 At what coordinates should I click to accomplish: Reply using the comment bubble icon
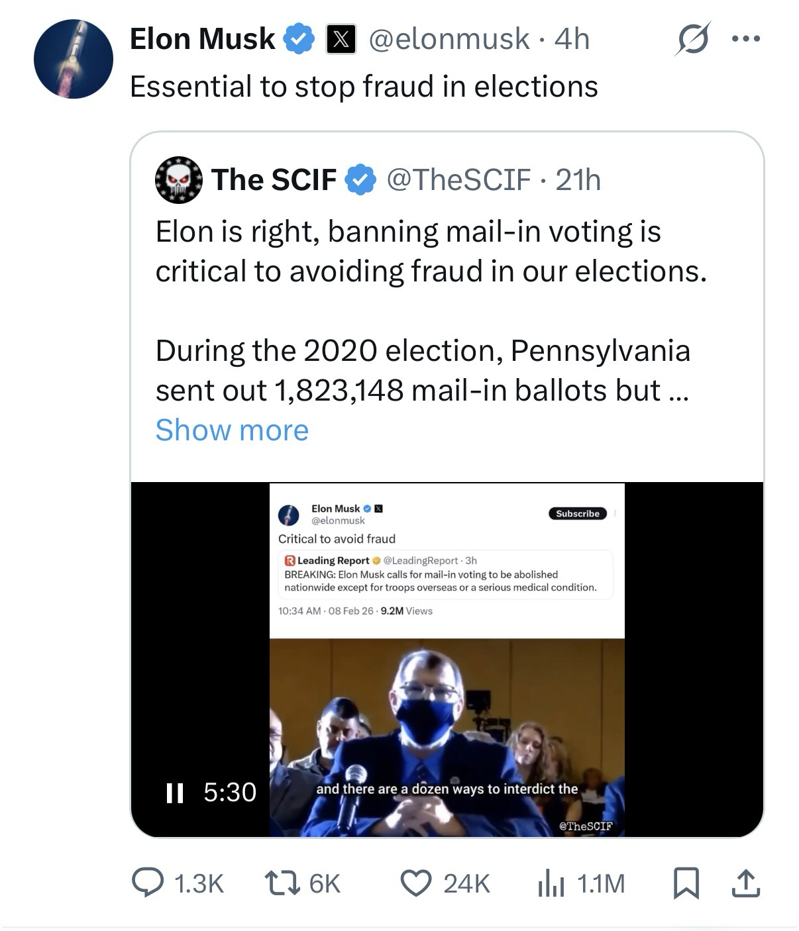(x=146, y=883)
